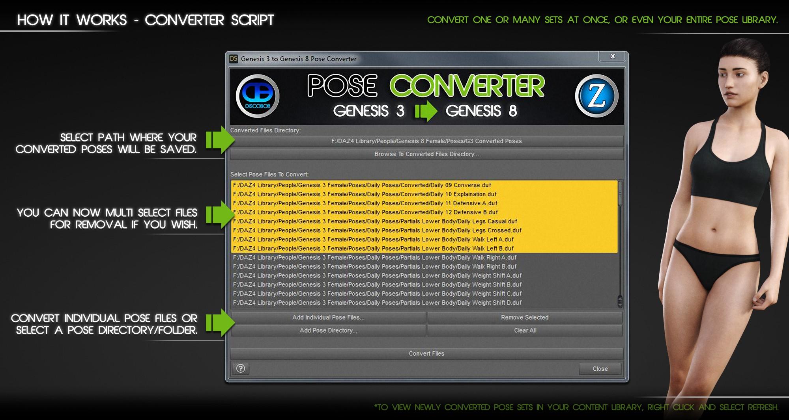Click the DiscoBob logo in banner
This screenshot has width=789, height=420.
click(x=258, y=96)
